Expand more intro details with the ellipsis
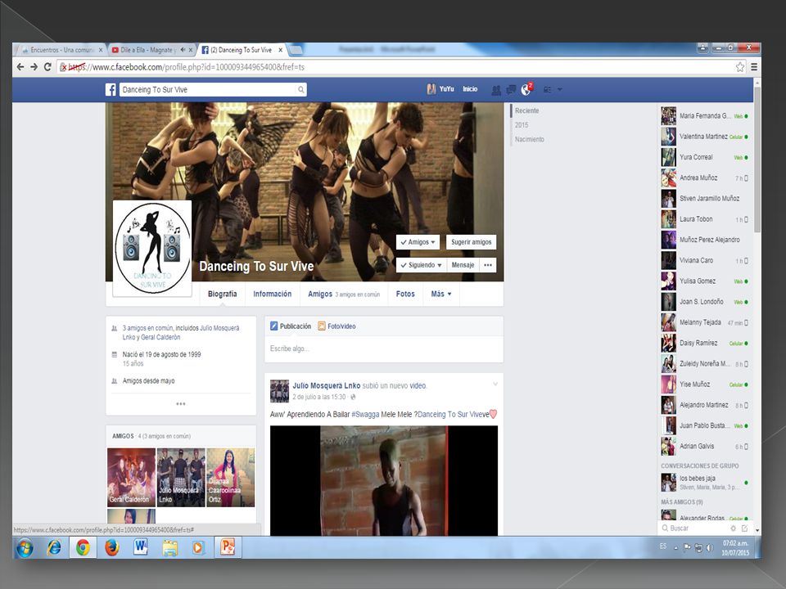The image size is (786, 589). [181, 403]
